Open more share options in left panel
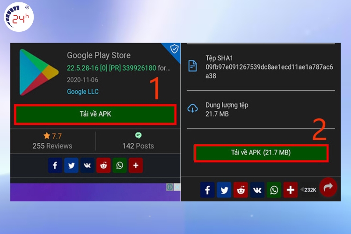The height and width of the screenshot is (234, 351). [x=136, y=165]
